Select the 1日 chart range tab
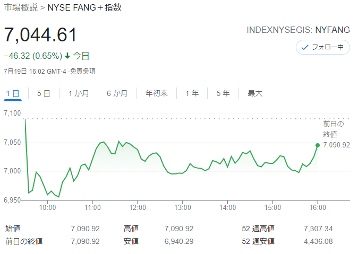The width and height of the screenshot is (358, 254). [x=13, y=93]
